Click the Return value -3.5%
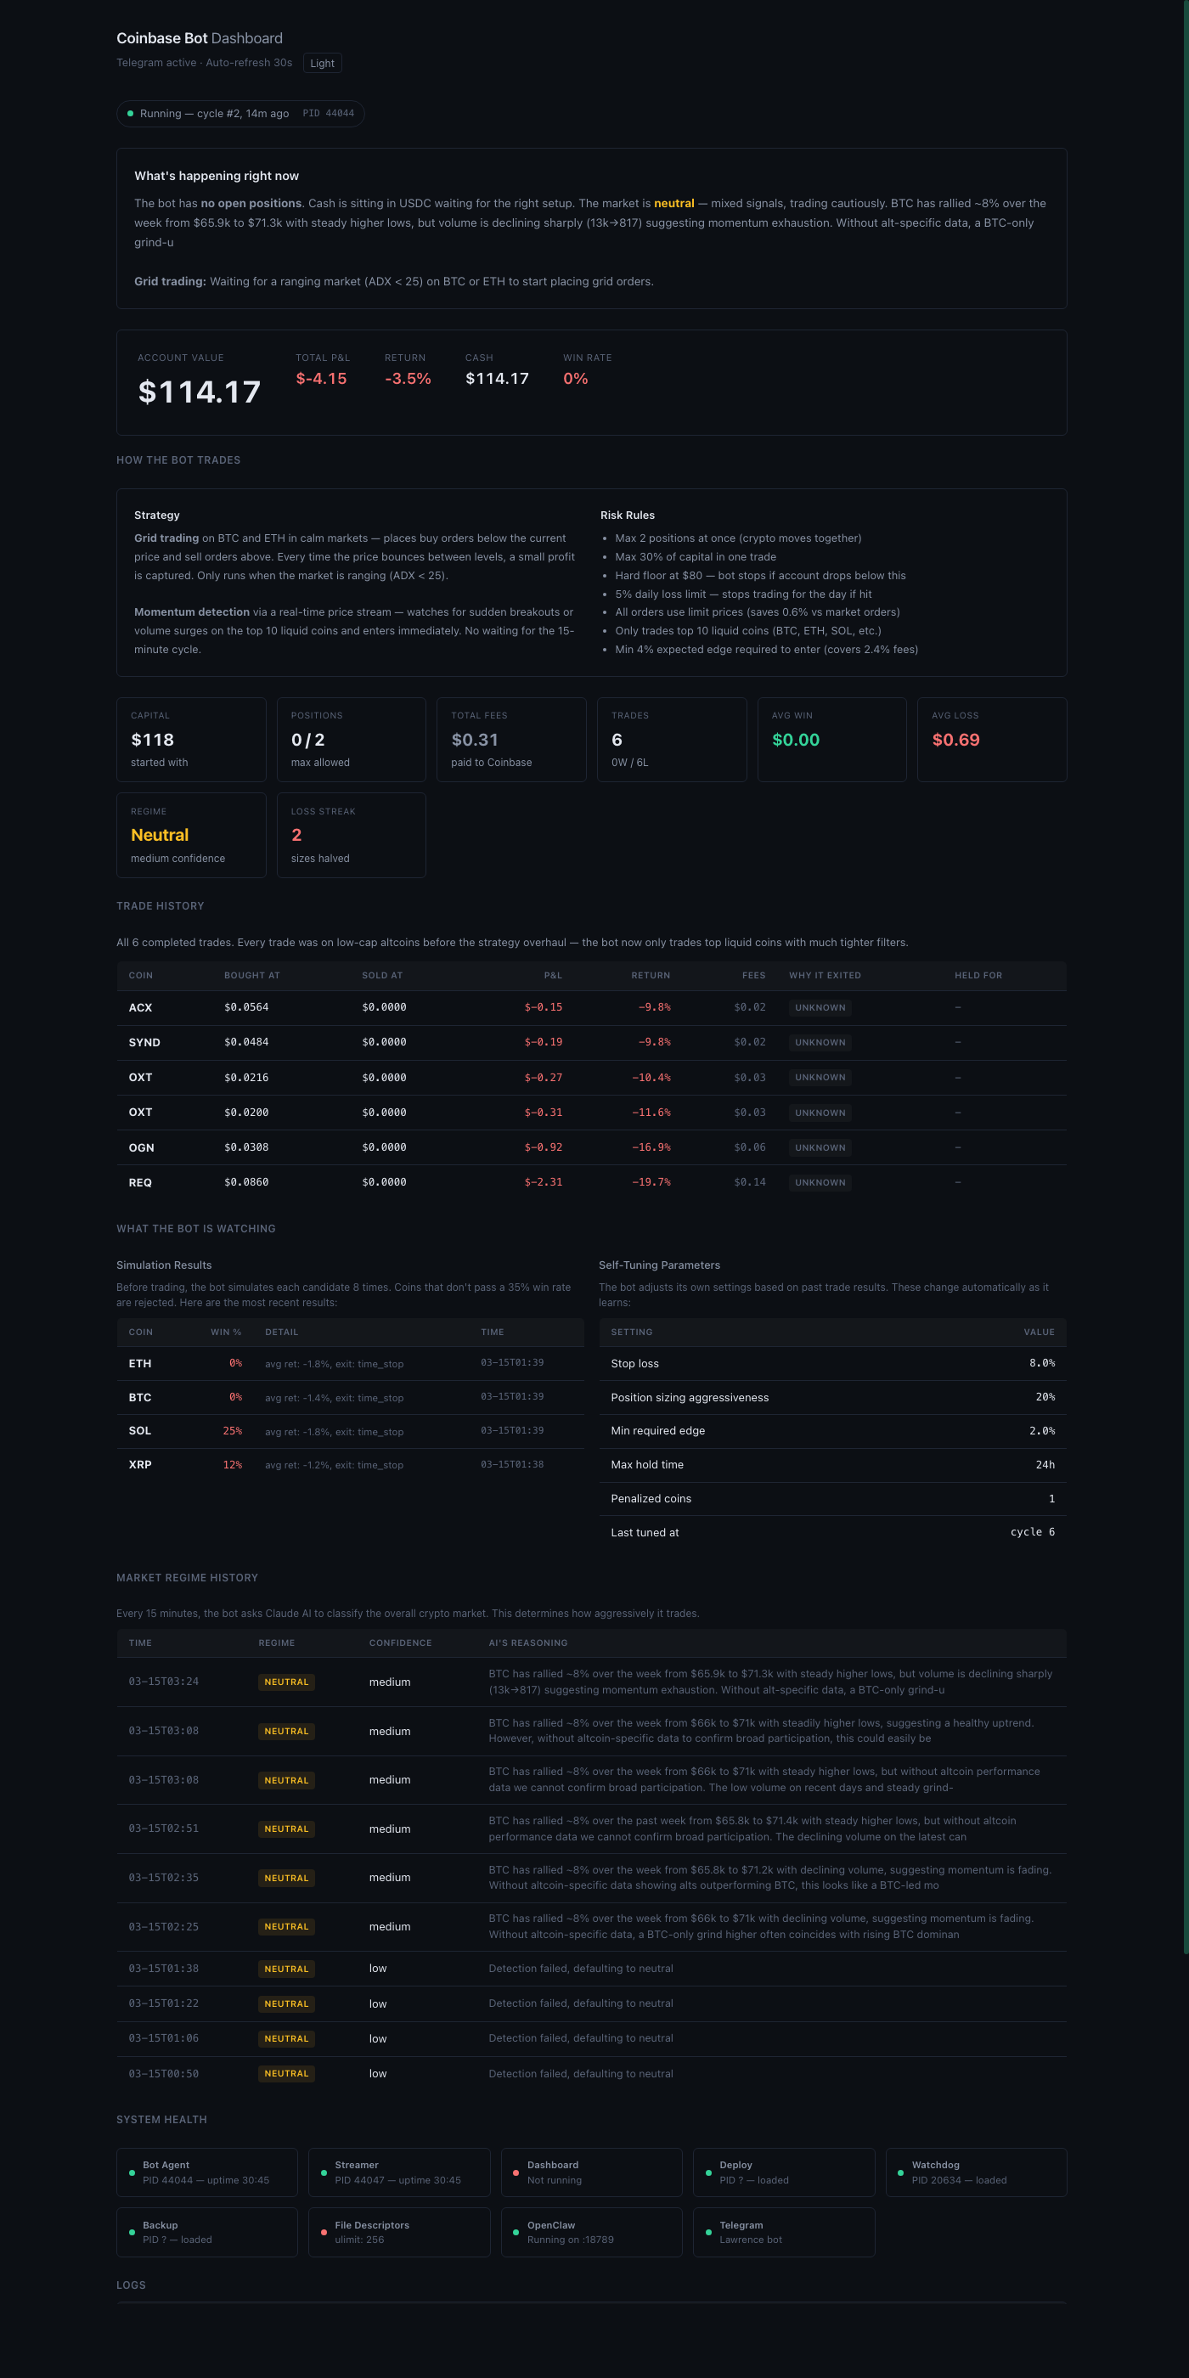Screen dimensions: 1189x2378 [x=408, y=379]
